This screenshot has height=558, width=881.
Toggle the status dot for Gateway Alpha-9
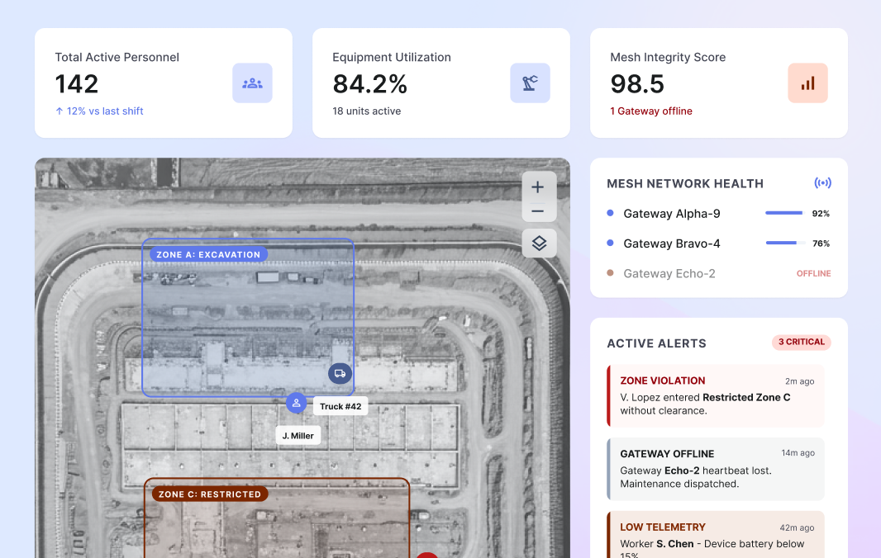611,213
